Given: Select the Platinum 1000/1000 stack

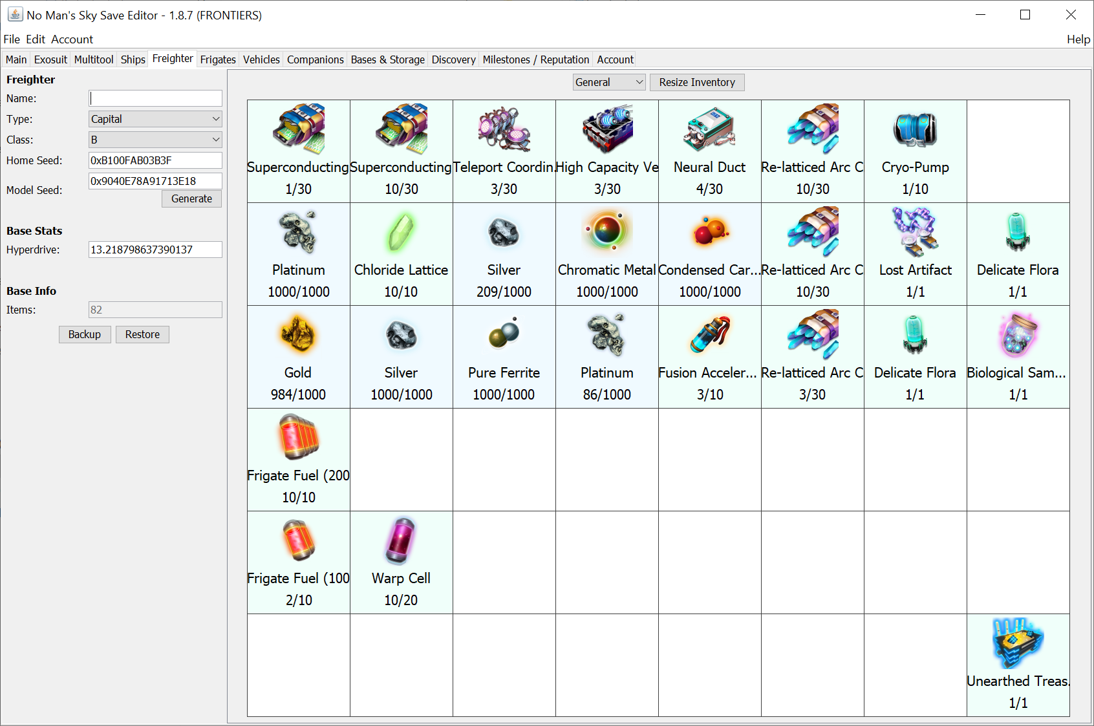Looking at the screenshot, I should point(299,254).
